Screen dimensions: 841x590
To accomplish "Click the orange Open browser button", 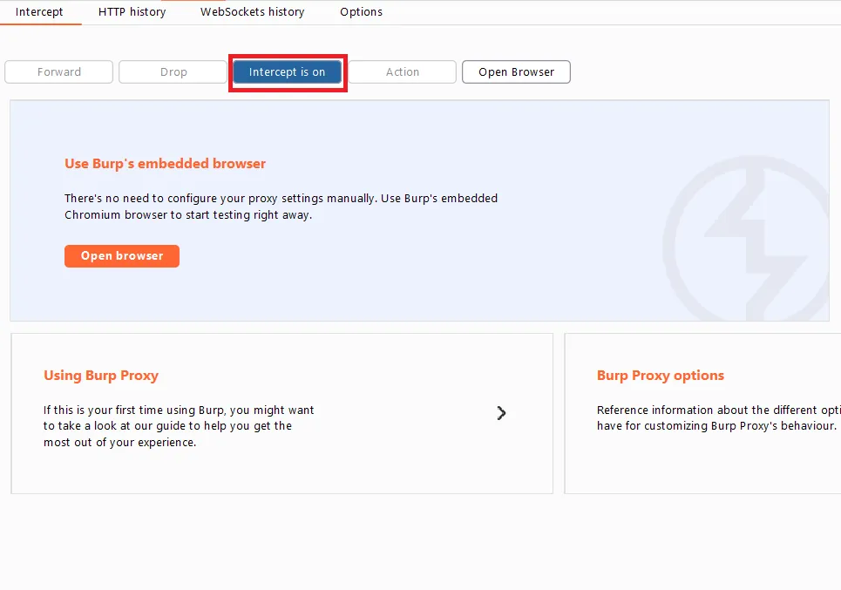I will 122,256.
